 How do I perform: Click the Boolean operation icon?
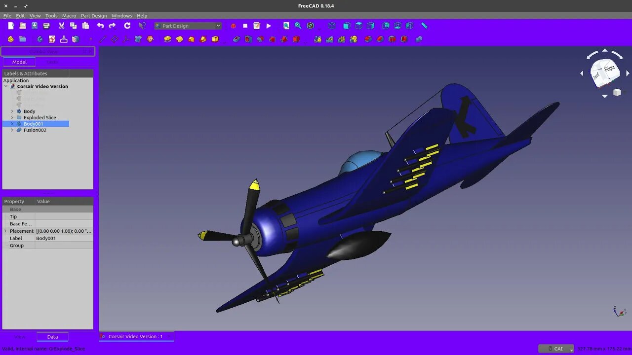(419, 39)
